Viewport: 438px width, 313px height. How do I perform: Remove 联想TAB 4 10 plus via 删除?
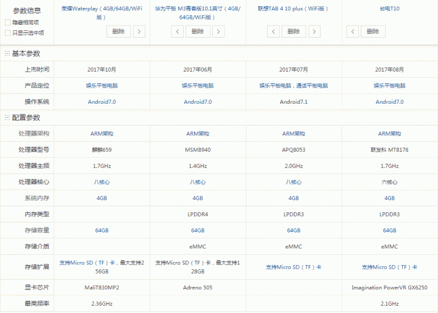[294, 32]
